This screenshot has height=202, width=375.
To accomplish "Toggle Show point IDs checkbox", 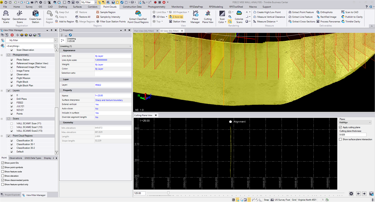I will coord(3,163).
